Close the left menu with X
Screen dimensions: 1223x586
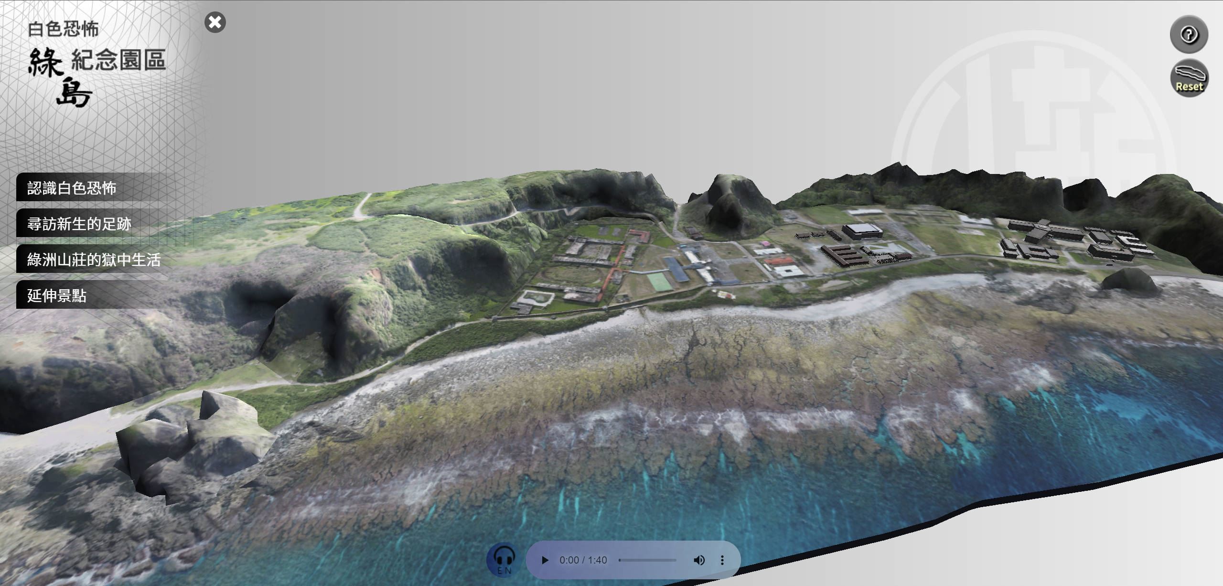(215, 22)
